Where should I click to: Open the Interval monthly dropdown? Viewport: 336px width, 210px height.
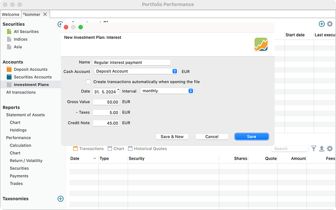tap(167, 91)
